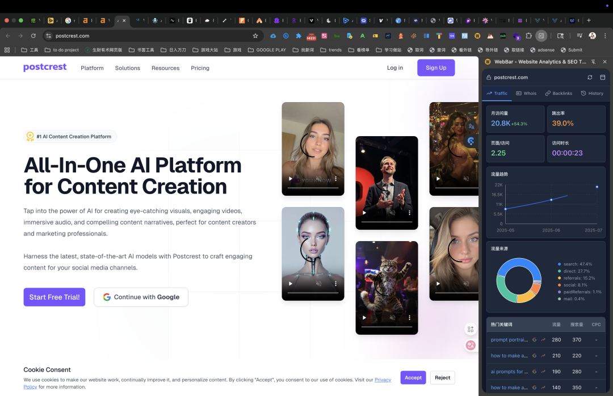The height and width of the screenshot is (396, 613).
Task: Open the 工具 bookmarks folder
Action: [x=30, y=50]
